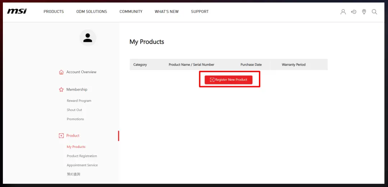Open Promotions page
This screenshot has height=187, width=388.
[75, 119]
